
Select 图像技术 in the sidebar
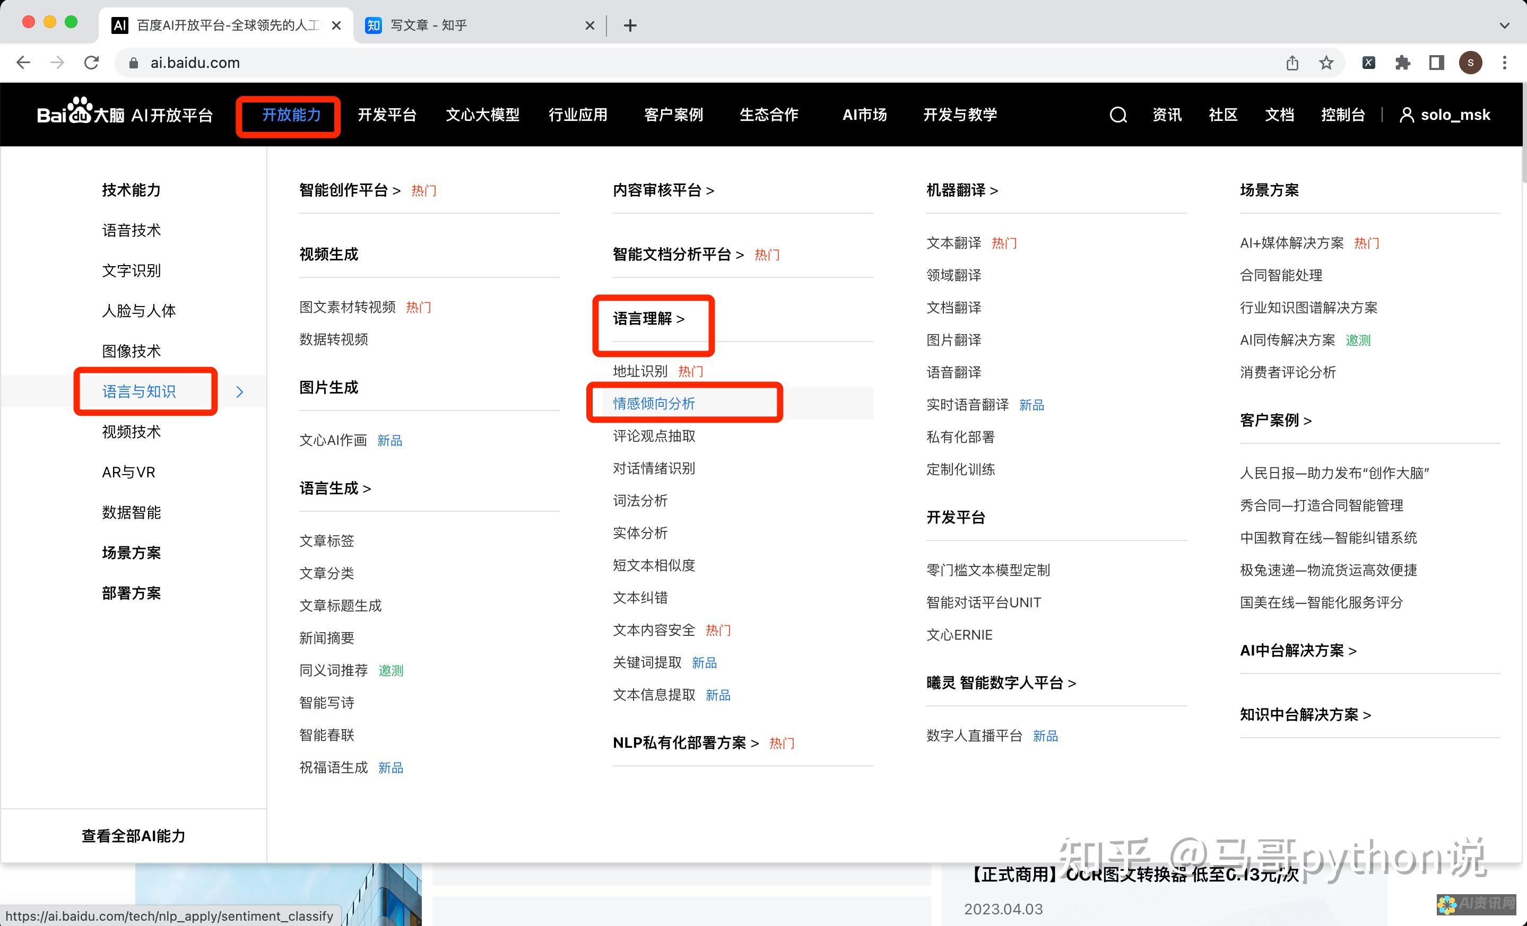[x=132, y=351]
